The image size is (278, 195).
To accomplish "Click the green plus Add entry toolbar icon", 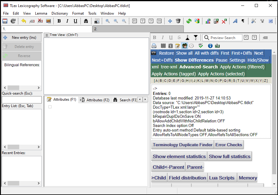I will pos(170,21).
